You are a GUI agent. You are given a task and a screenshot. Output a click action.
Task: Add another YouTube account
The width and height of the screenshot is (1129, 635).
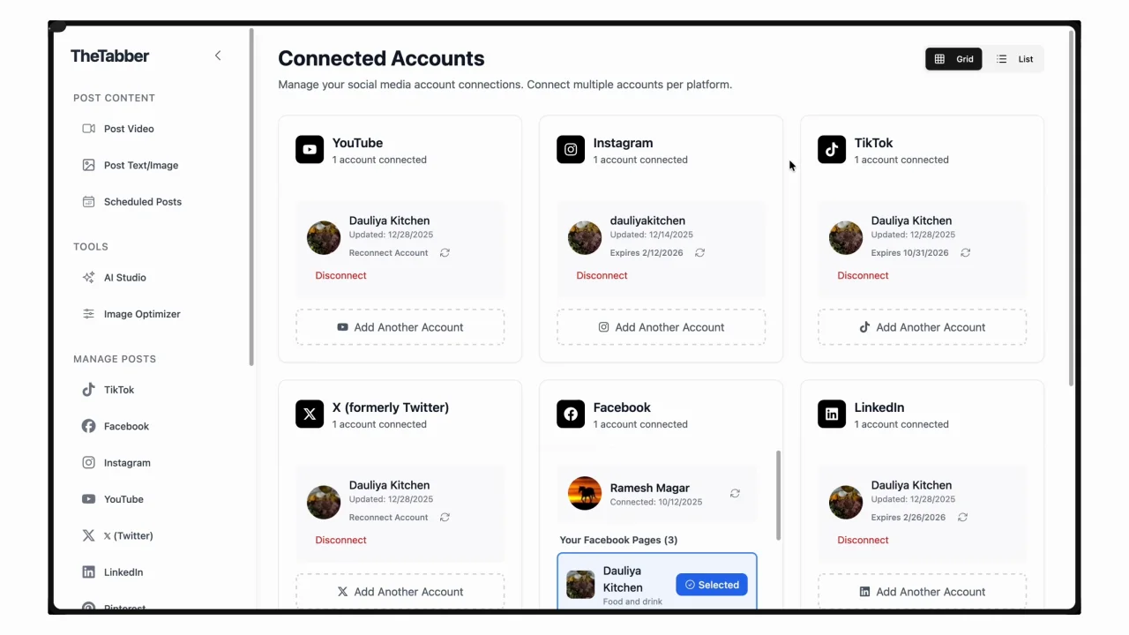point(400,327)
